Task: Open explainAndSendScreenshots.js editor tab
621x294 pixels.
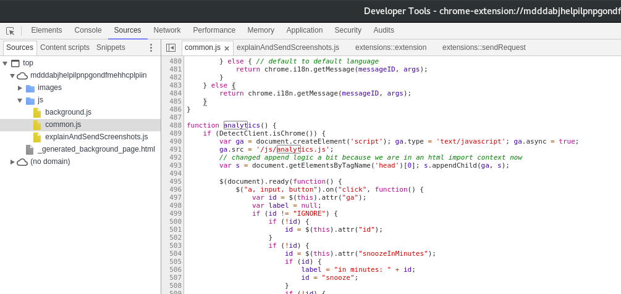Action: coord(287,47)
